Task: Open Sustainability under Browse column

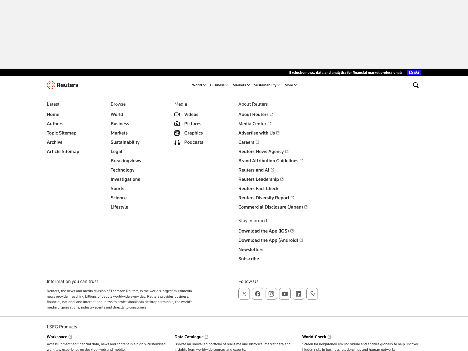Action: tap(125, 142)
